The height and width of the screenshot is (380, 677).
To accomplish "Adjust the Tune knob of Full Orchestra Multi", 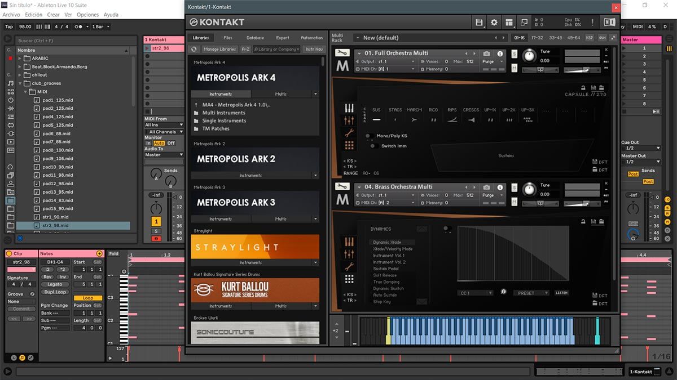I will click(x=529, y=55).
